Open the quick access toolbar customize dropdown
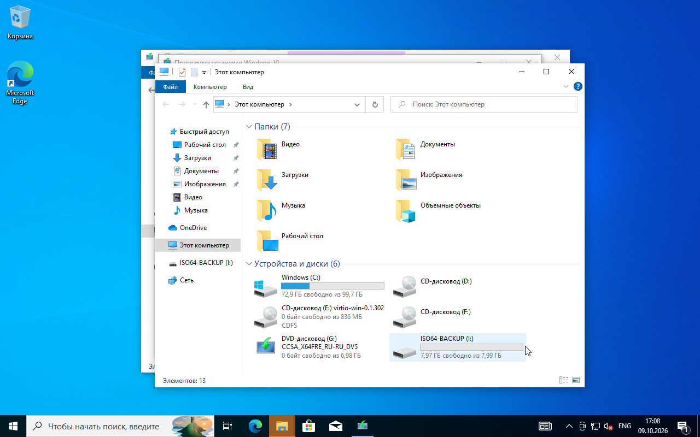 (x=204, y=72)
